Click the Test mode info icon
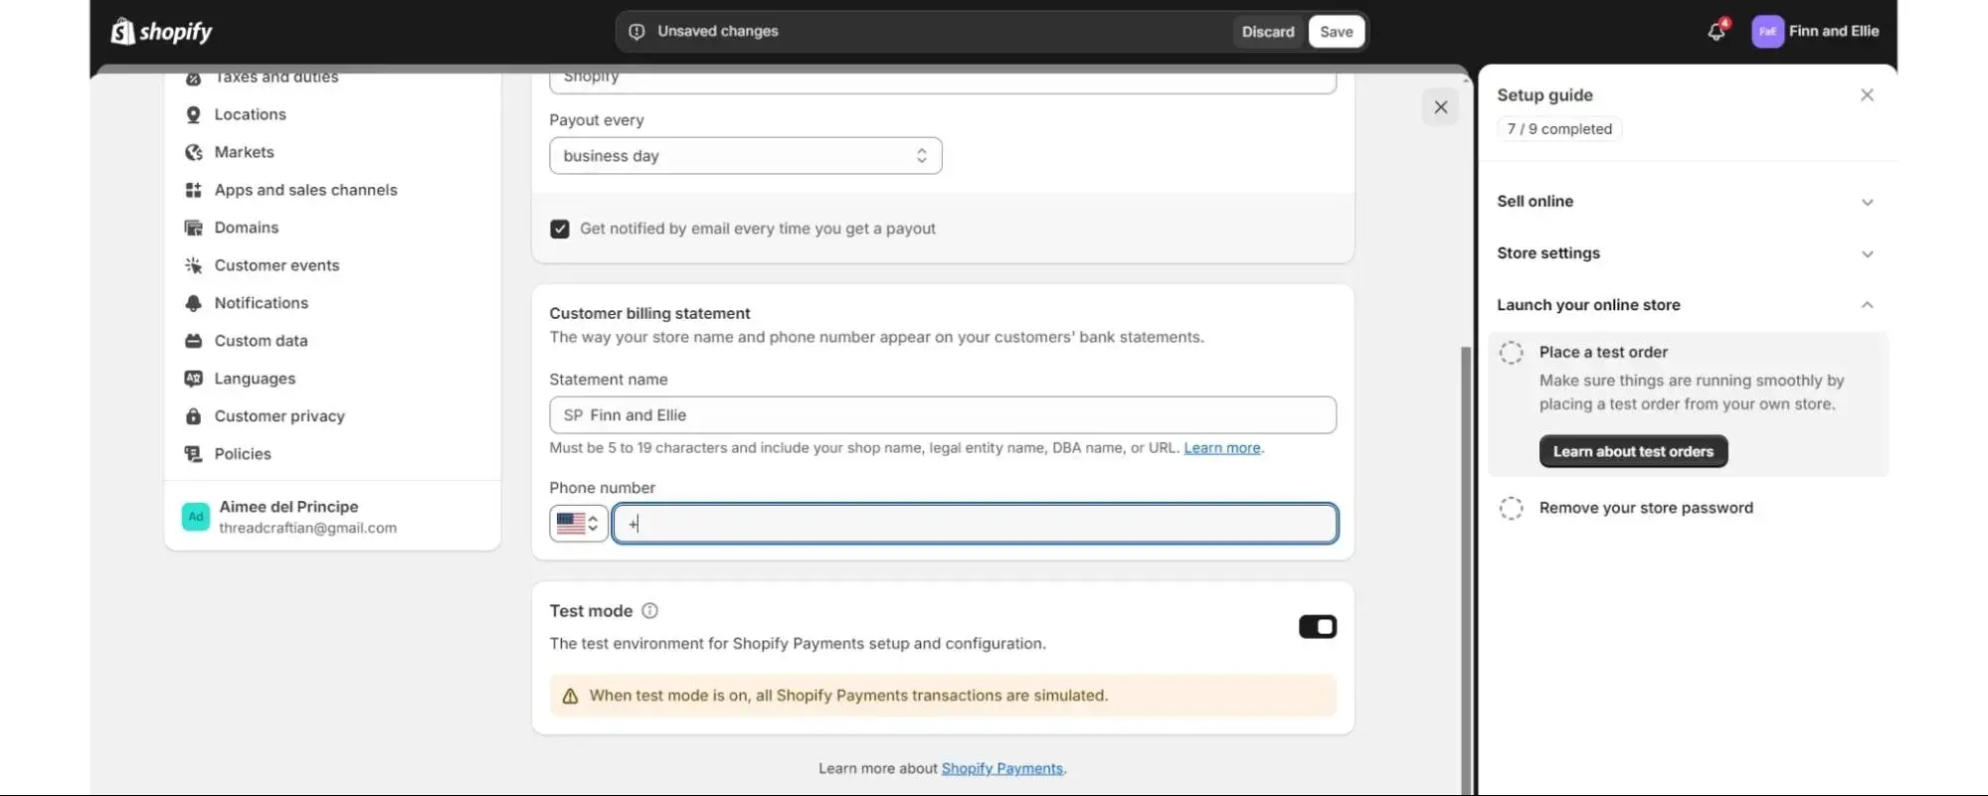 [x=649, y=611]
